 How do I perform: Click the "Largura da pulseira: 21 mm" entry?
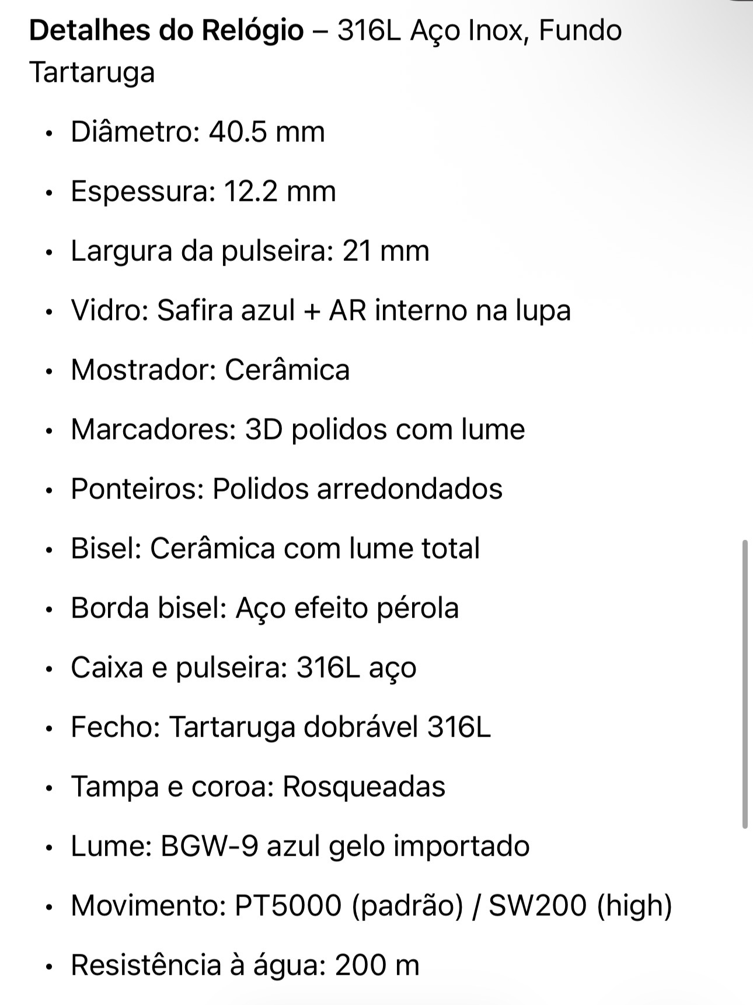[250, 251]
